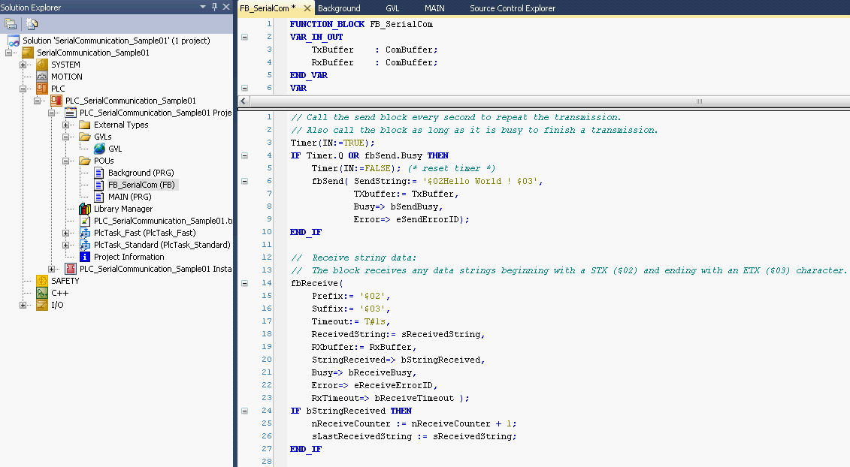Viewport: 850px width, 467px height.
Task: Collapse the IF bStringReceived block at line 24
Action: tap(244, 411)
